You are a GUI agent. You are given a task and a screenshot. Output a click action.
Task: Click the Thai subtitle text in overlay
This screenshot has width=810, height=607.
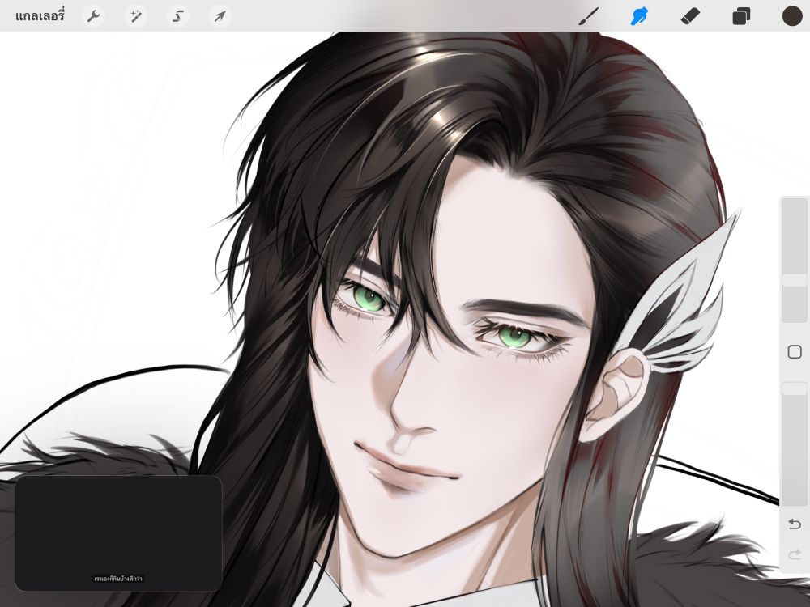[x=118, y=579]
